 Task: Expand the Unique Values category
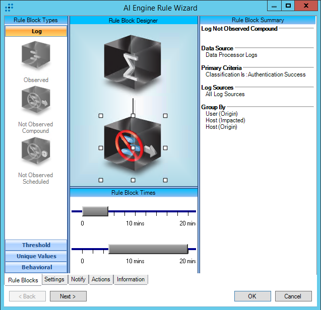[36, 256]
